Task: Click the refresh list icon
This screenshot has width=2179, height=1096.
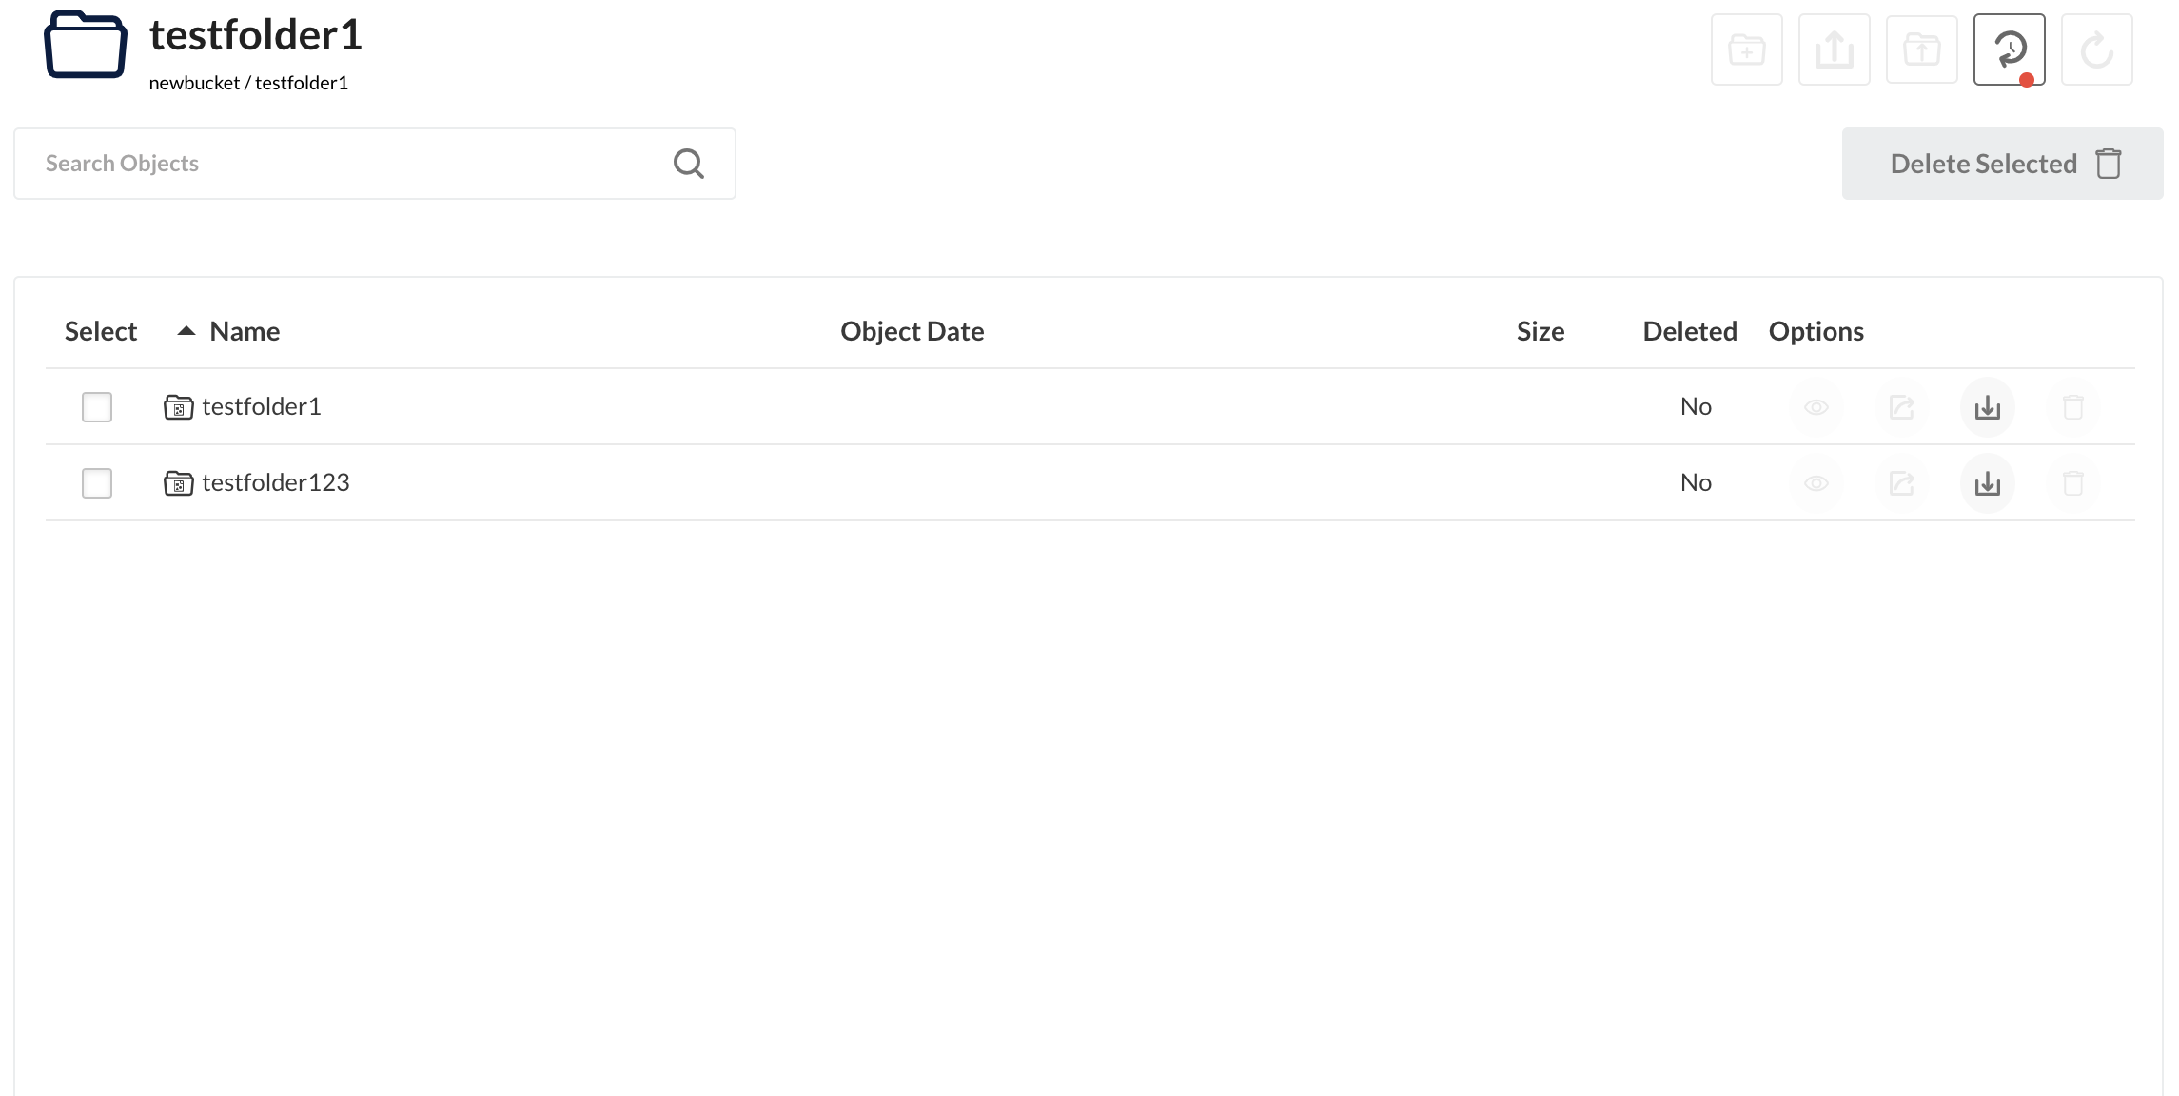Action: click(2096, 49)
